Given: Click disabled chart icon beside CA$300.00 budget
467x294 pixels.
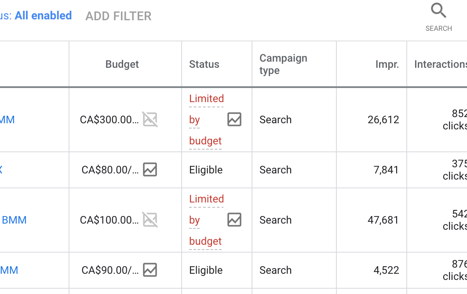Looking at the screenshot, I should pyautogui.click(x=150, y=119).
